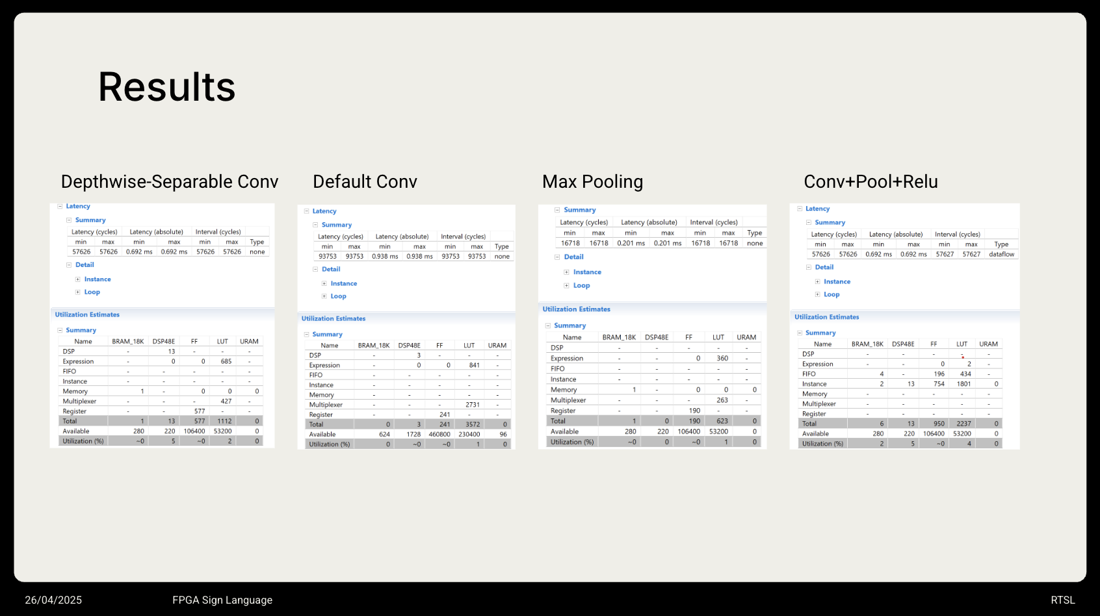Expand Instance node in Max Pooling report

567,272
